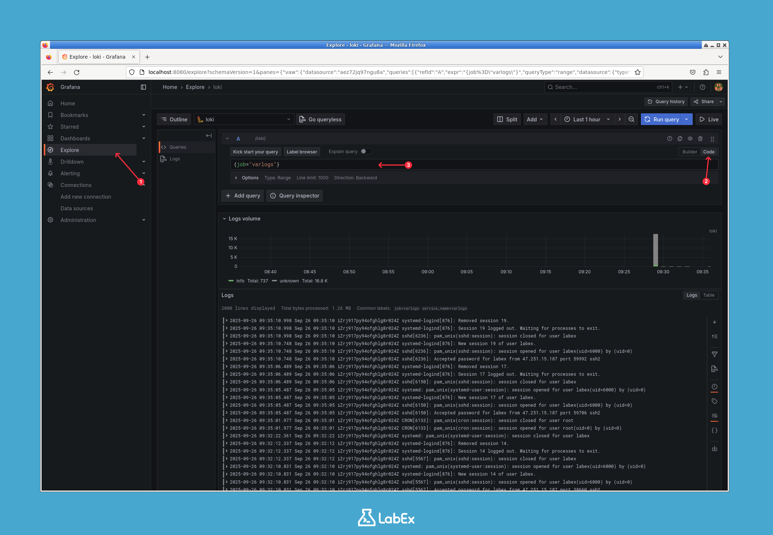Viewport: 773px width, 535px height.
Task: Delete query A with the trash icon
Action: (700, 138)
